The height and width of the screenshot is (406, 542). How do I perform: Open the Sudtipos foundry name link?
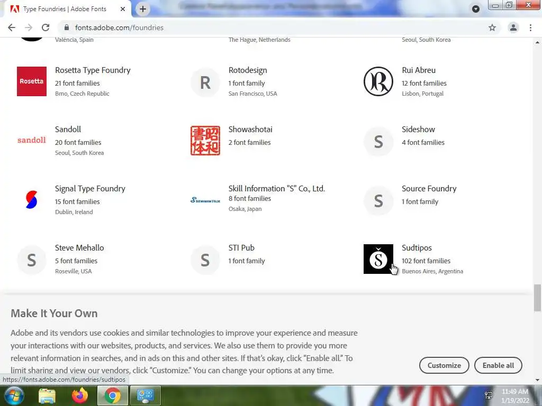pyautogui.click(x=417, y=248)
